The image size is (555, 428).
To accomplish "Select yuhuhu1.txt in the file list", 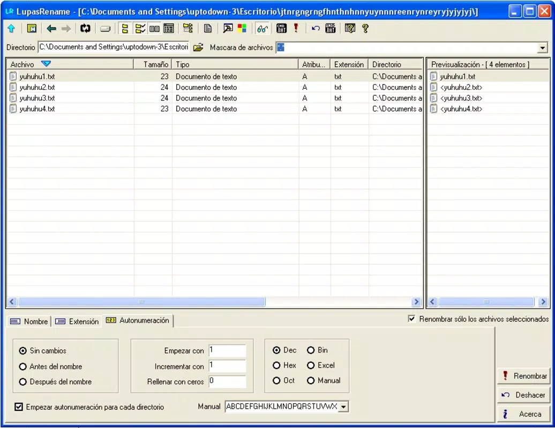I will 37,77.
